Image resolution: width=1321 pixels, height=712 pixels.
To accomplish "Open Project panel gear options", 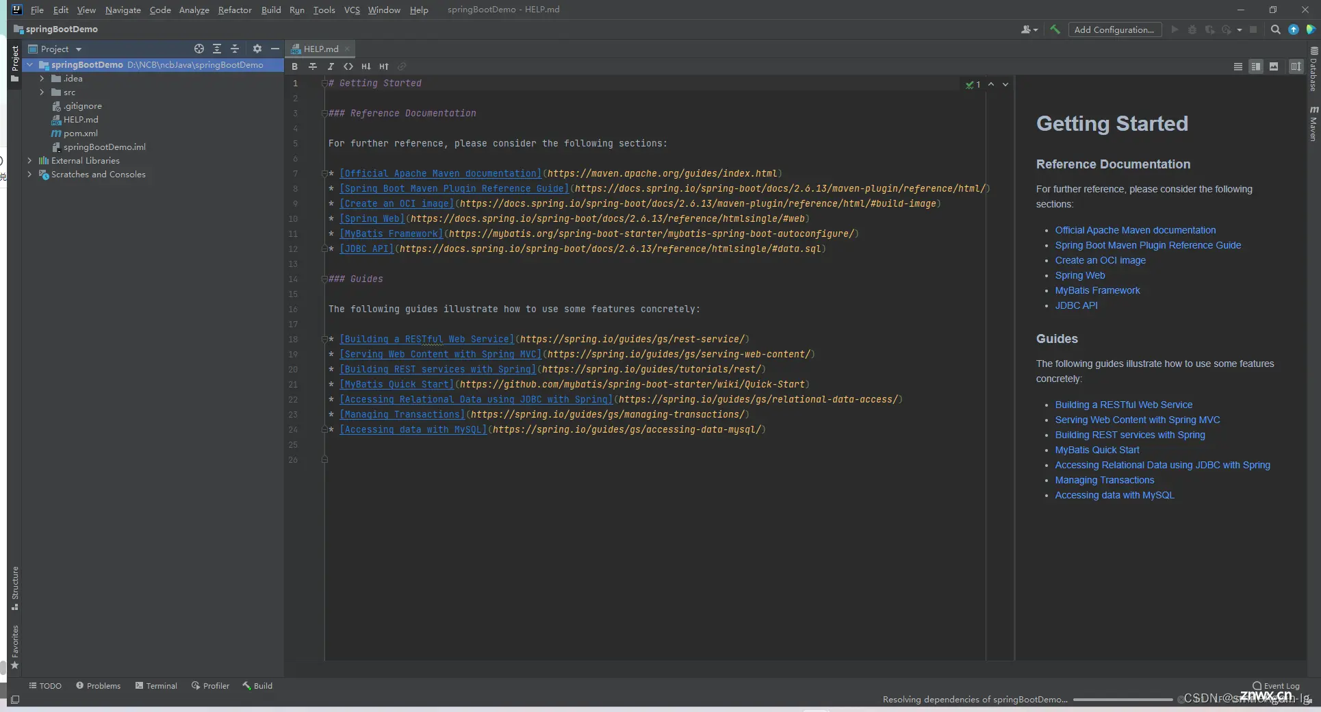I will (257, 49).
